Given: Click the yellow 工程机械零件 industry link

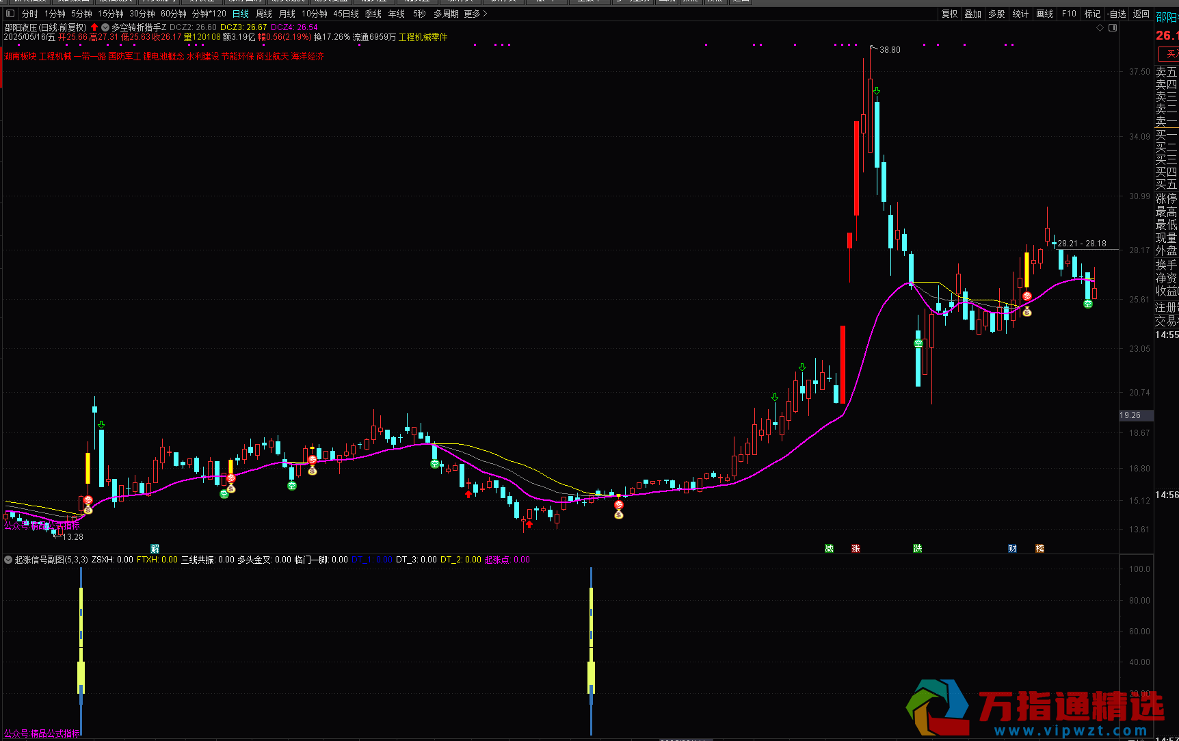Looking at the screenshot, I should point(423,37).
